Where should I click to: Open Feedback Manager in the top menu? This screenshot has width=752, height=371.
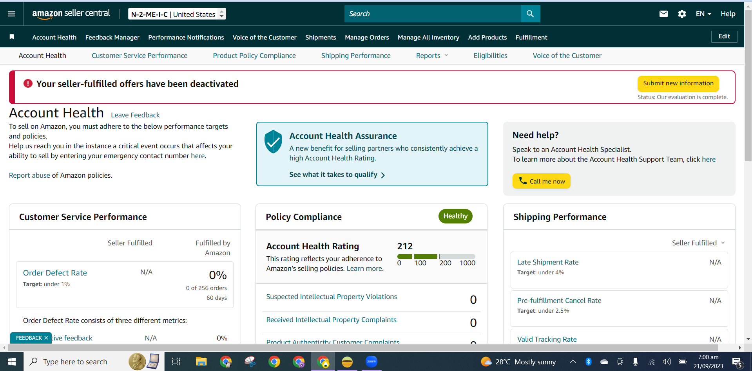(112, 37)
